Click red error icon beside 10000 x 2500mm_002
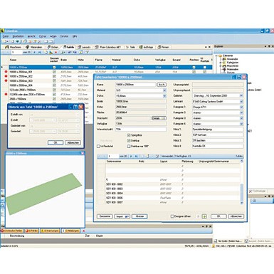 (x=6, y=76)
